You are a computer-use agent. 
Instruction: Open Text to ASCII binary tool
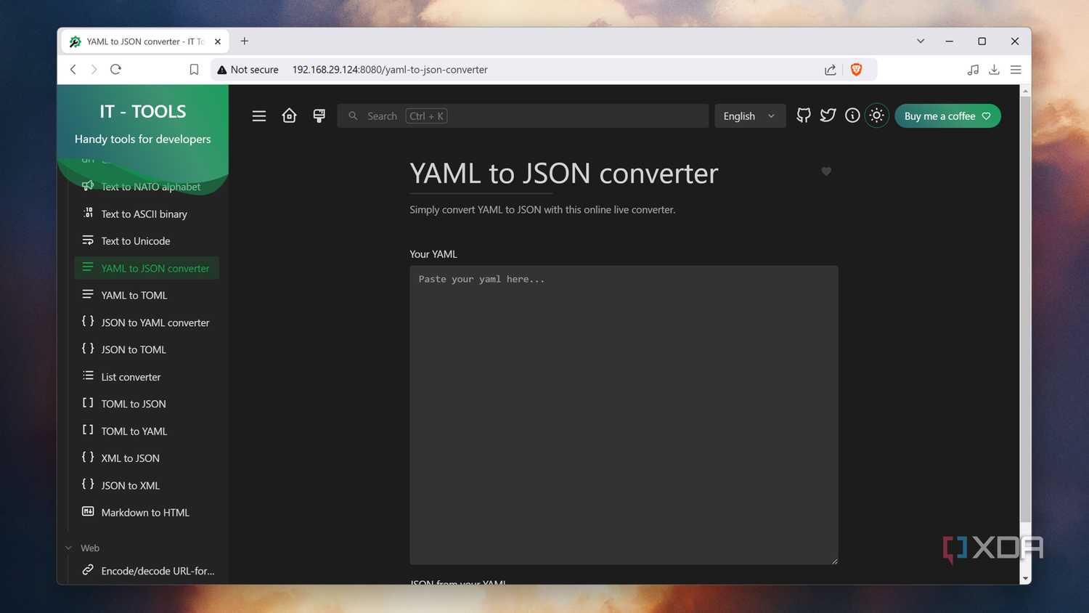click(147, 214)
